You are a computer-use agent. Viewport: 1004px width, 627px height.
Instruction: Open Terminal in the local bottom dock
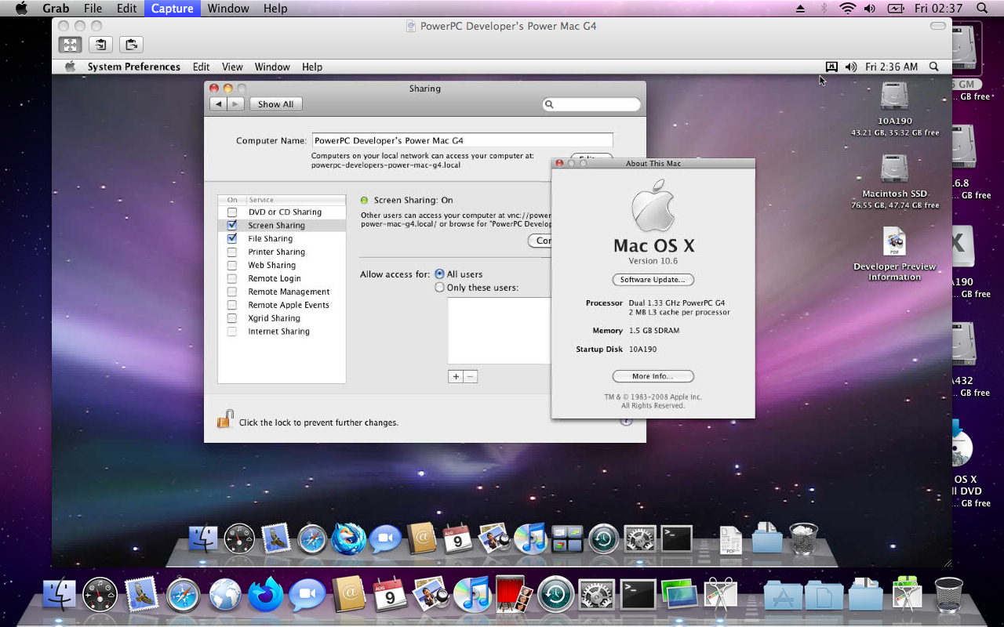point(638,596)
